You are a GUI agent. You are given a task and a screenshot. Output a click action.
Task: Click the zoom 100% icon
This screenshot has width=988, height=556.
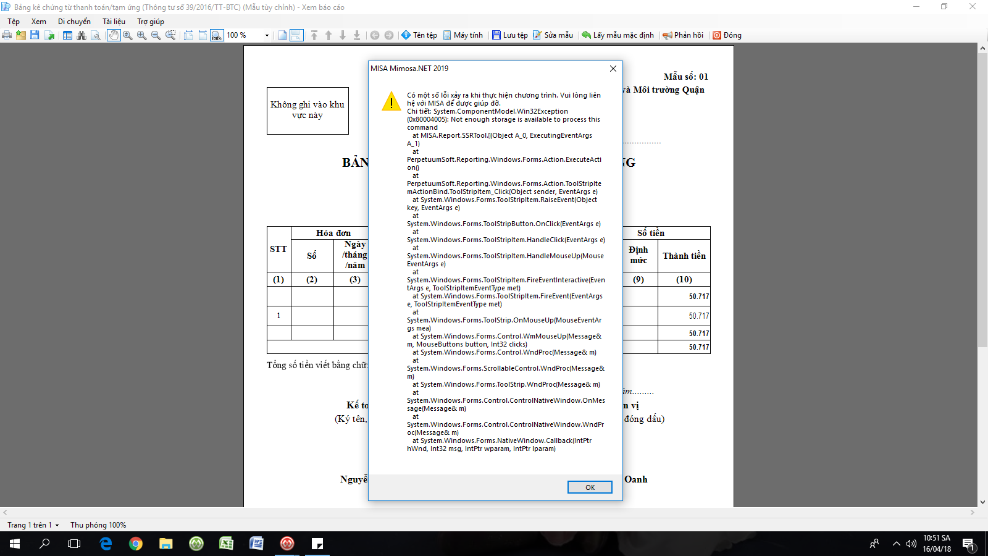point(217,35)
